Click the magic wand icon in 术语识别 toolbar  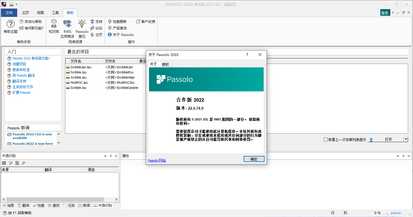coord(11,163)
